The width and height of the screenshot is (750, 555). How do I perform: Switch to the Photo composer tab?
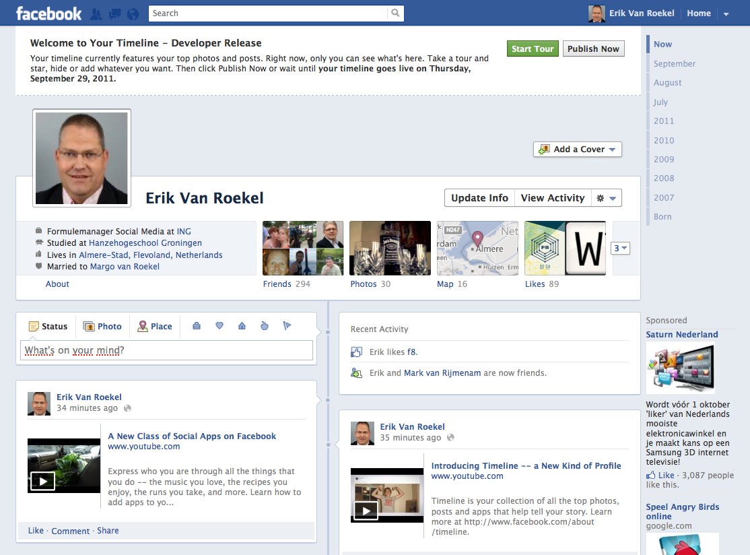(x=102, y=326)
